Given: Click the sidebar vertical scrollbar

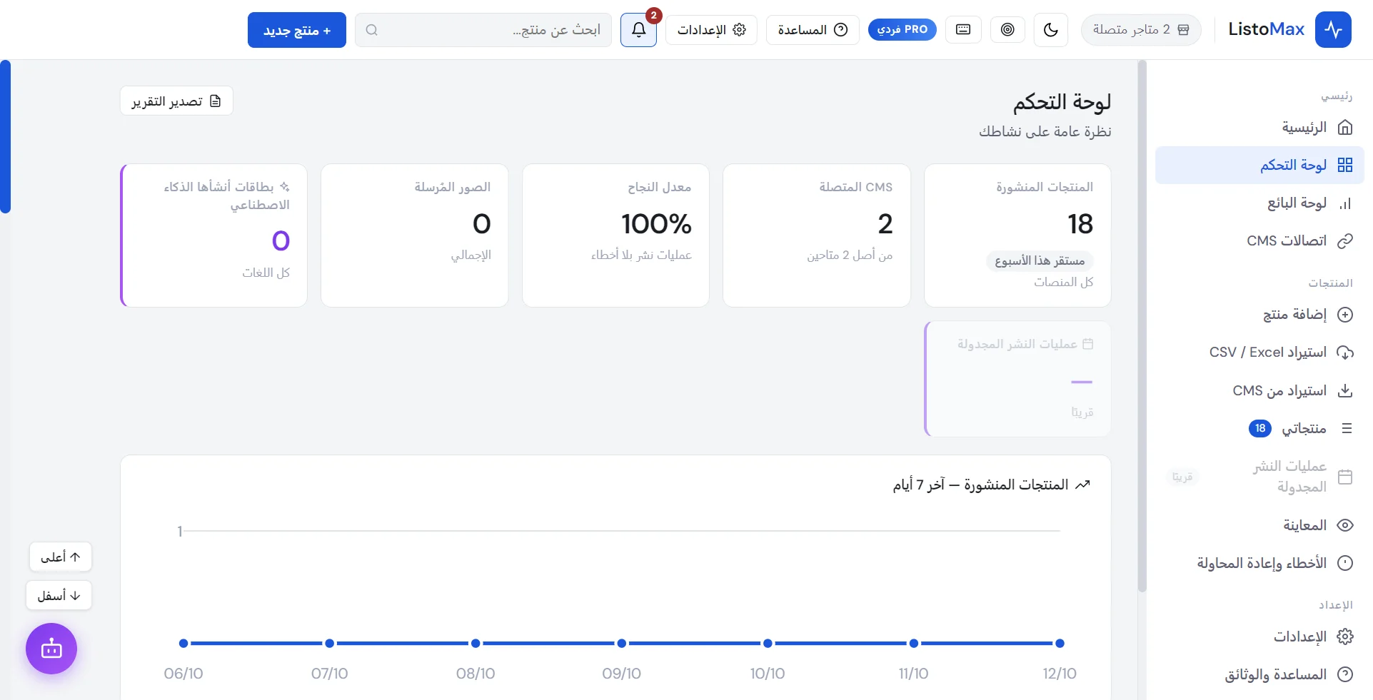Looking at the screenshot, I should tap(1142, 326).
